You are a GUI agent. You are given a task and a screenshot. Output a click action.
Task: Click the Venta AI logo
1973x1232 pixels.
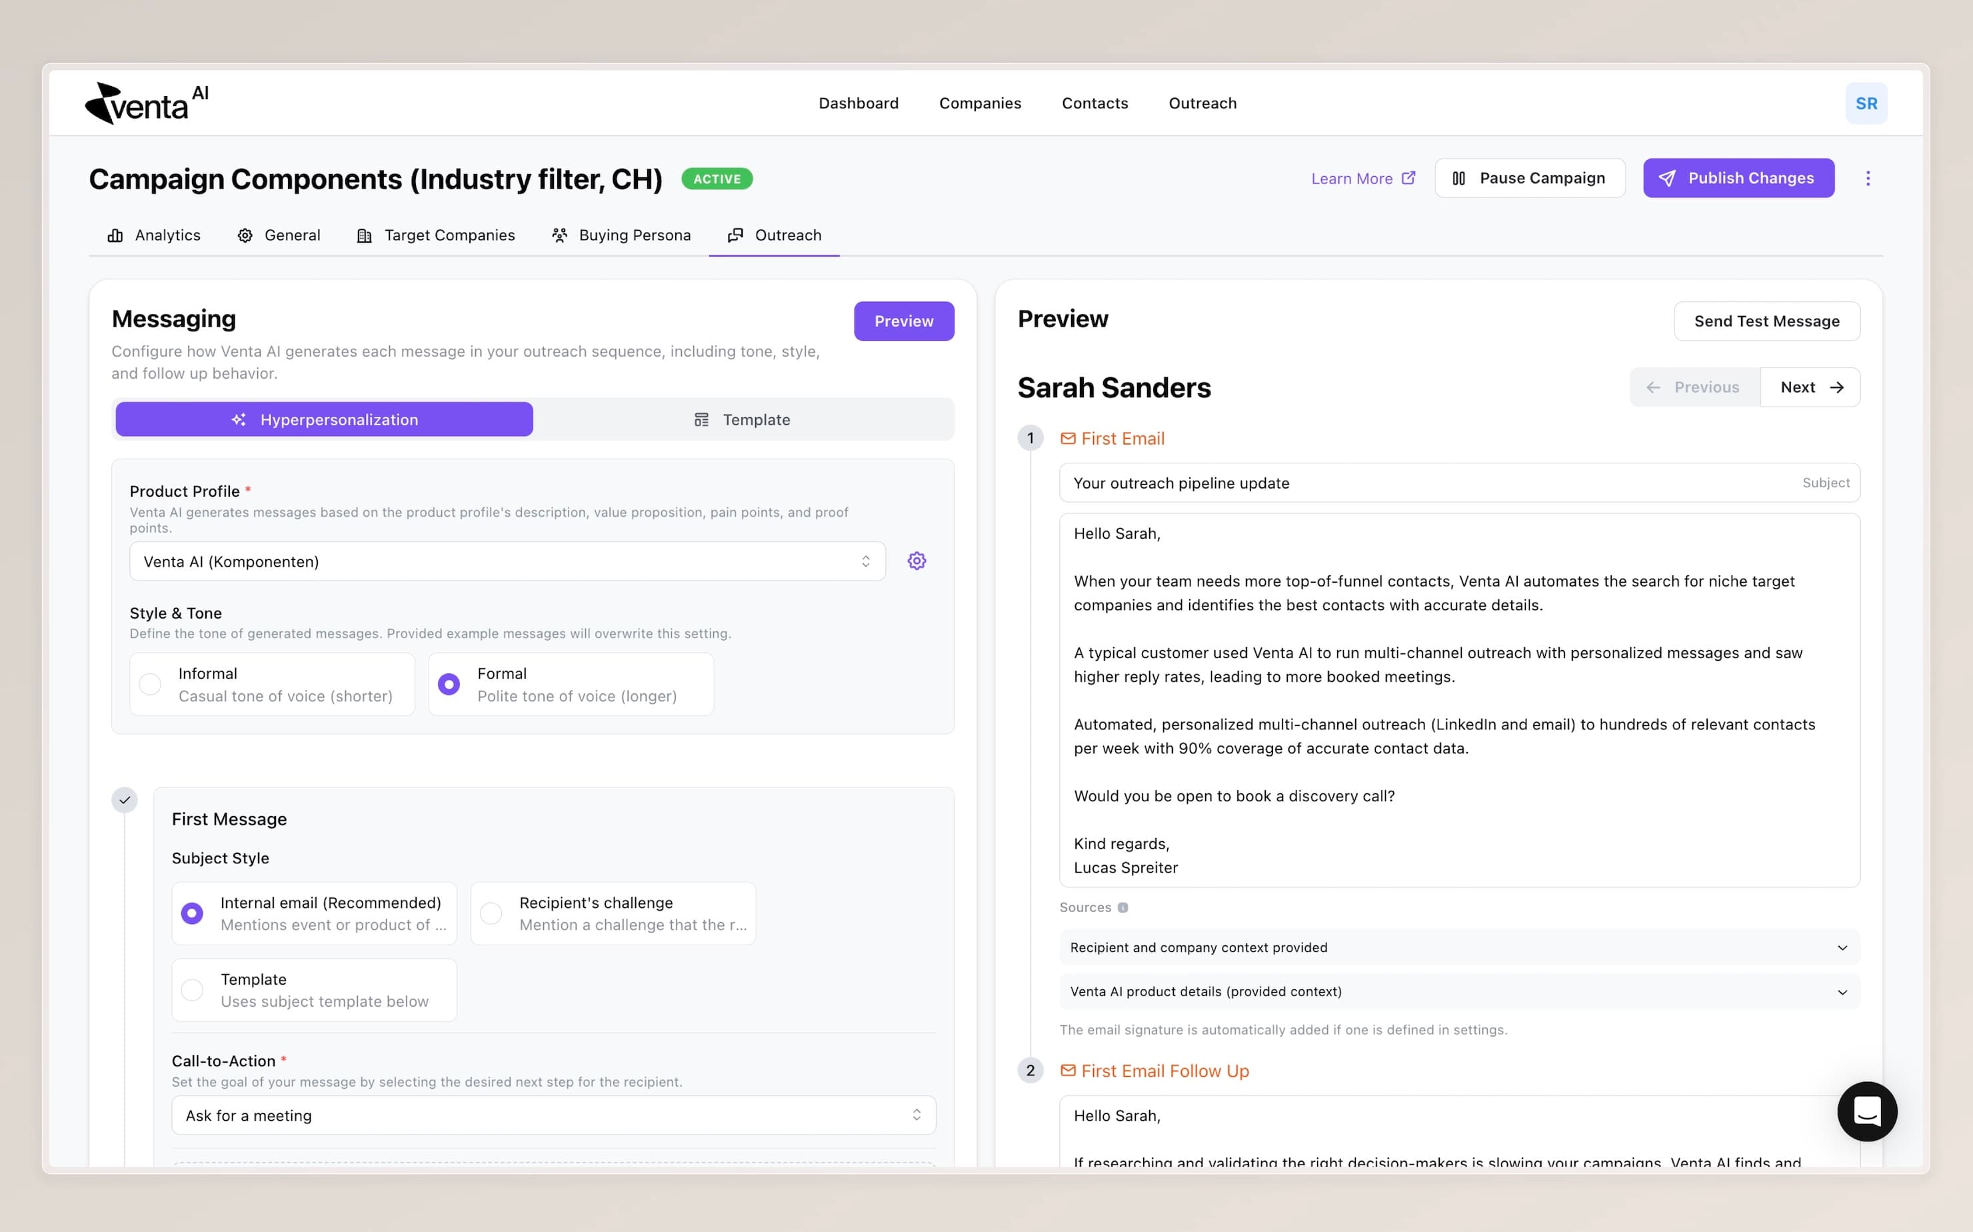[147, 103]
